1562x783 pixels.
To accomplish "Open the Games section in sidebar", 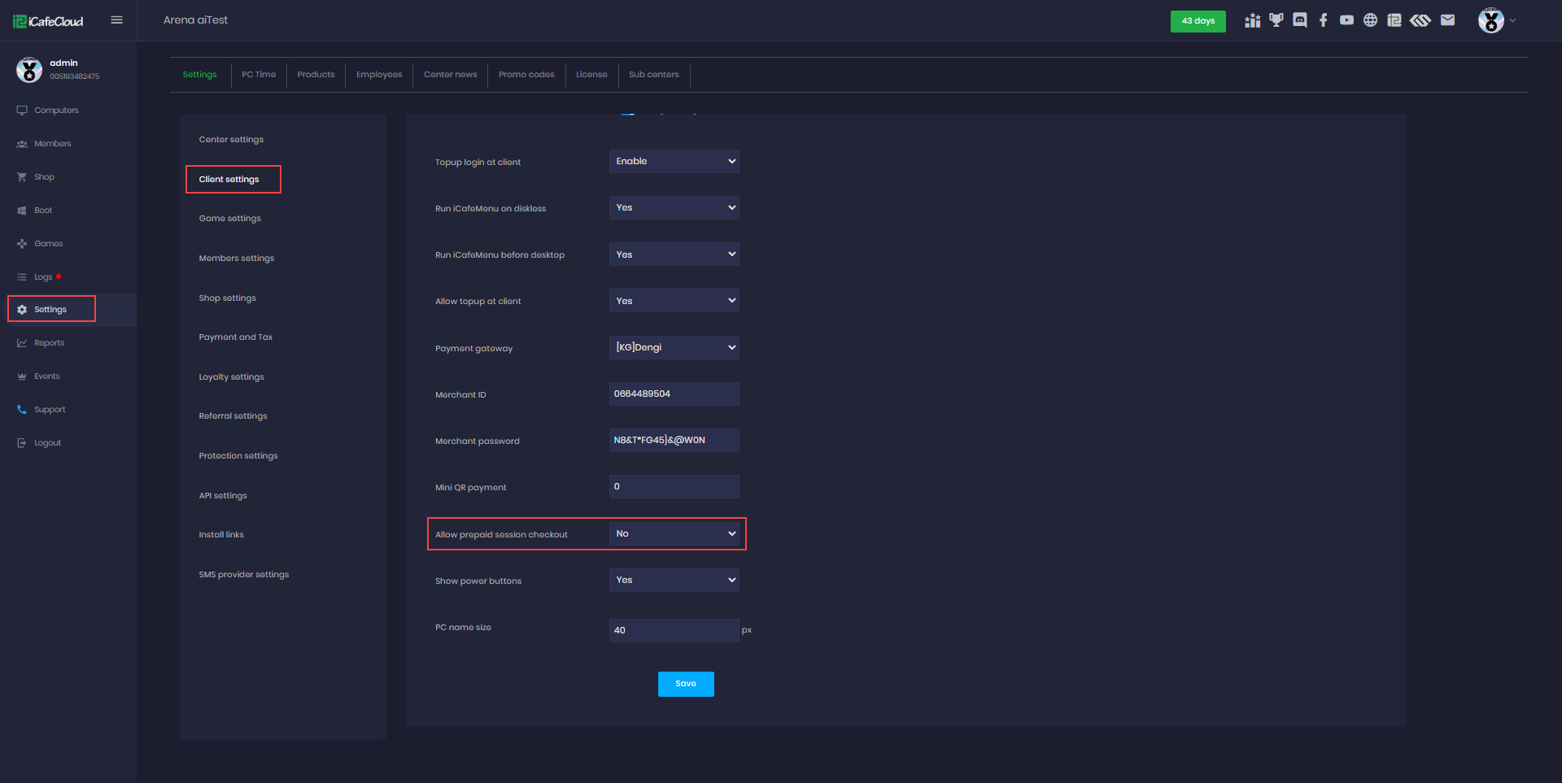I will click(x=49, y=243).
